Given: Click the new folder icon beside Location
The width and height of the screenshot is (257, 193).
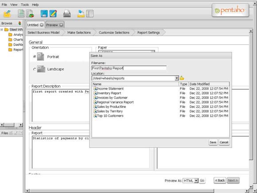Looking at the screenshot, I should point(182,78).
